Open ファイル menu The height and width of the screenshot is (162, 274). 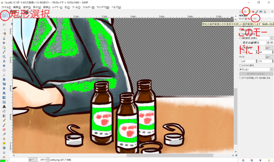coord(6,7)
